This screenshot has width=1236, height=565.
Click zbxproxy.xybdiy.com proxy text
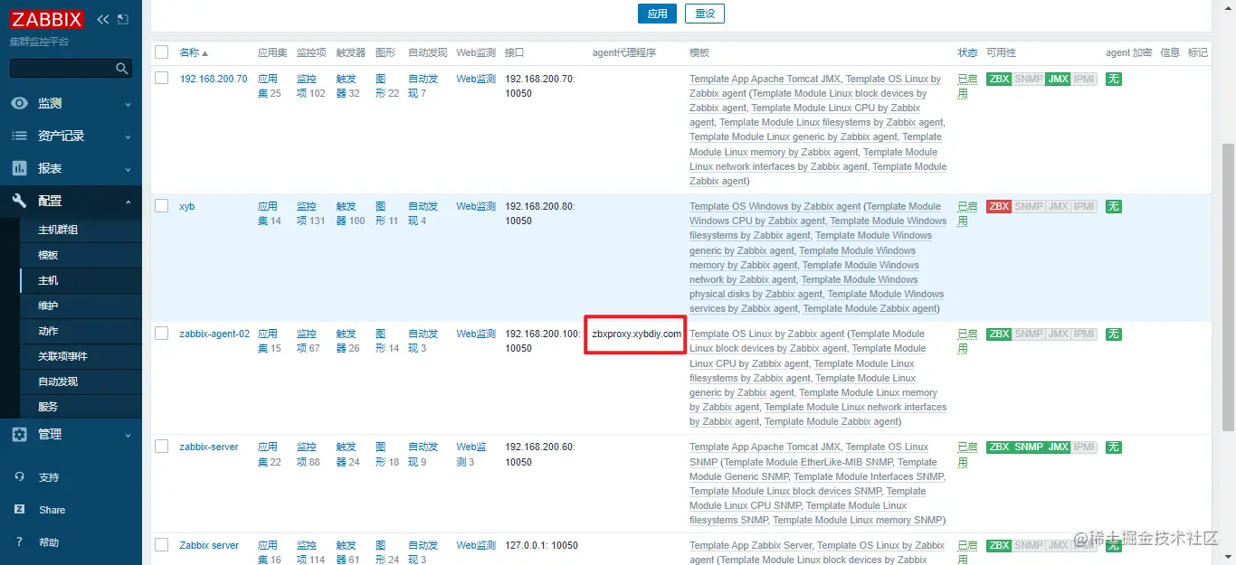[636, 334]
